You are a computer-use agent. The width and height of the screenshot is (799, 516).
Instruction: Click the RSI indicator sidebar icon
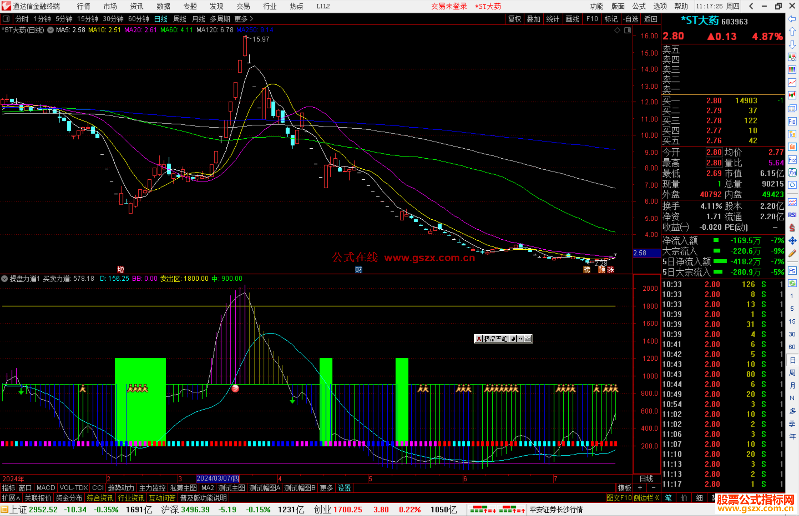pyautogui.click(x=792, y=215)
